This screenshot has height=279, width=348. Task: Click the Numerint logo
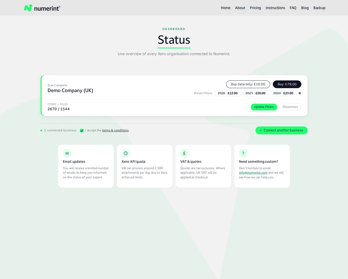point(42,8)
